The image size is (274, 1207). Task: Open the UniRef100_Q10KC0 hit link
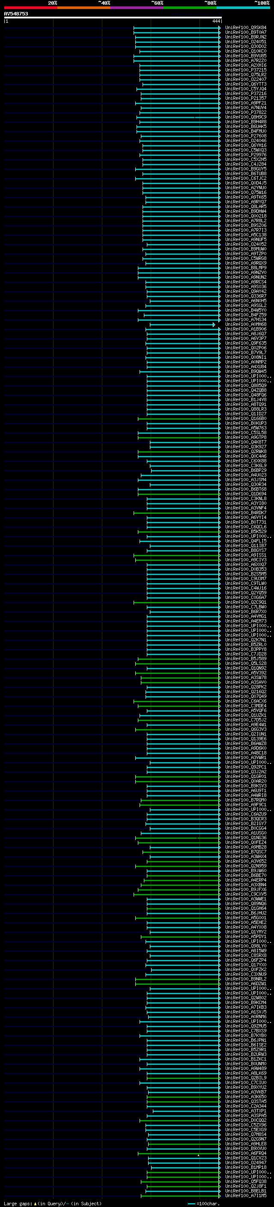coord(245,51)
